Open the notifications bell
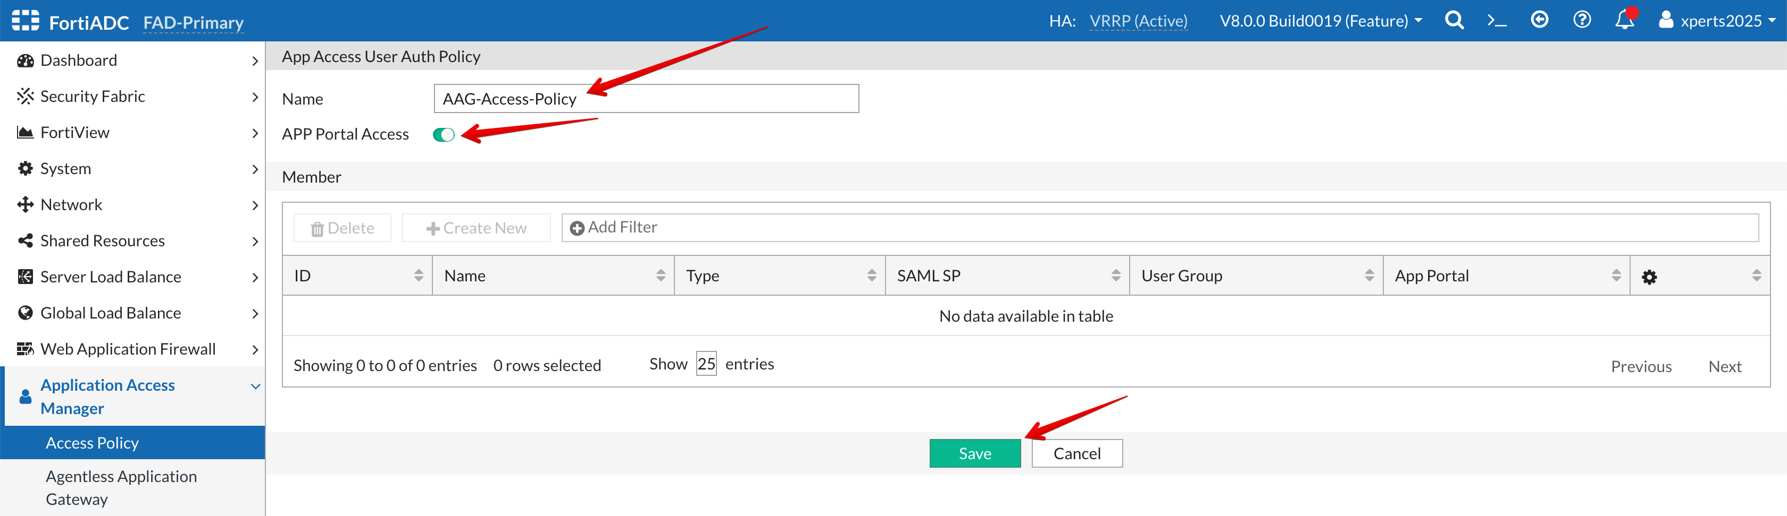 (1624, 20)
